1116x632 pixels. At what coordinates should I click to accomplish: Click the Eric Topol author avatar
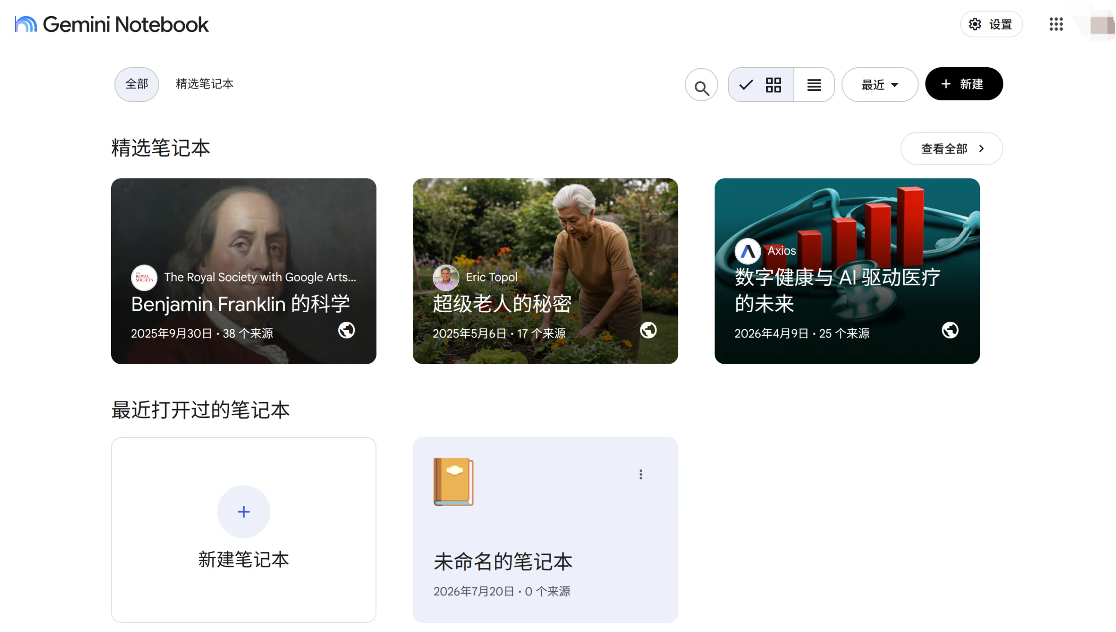click(x=446, y=277)
